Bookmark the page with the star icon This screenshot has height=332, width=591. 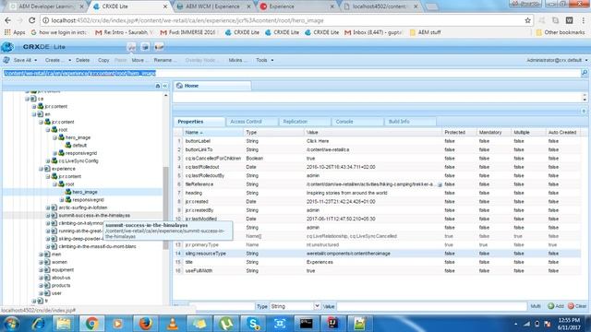527,20
